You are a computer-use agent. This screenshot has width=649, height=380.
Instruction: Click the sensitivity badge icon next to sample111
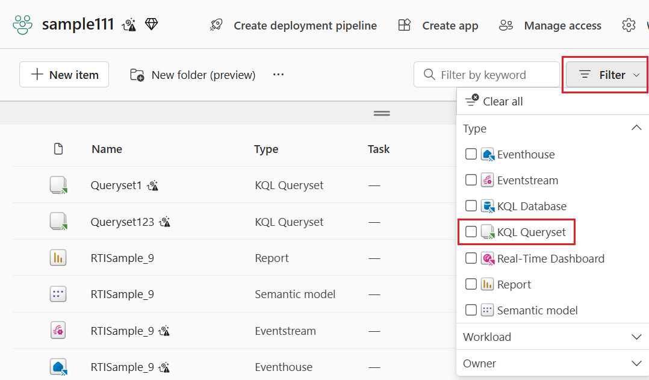129,25
